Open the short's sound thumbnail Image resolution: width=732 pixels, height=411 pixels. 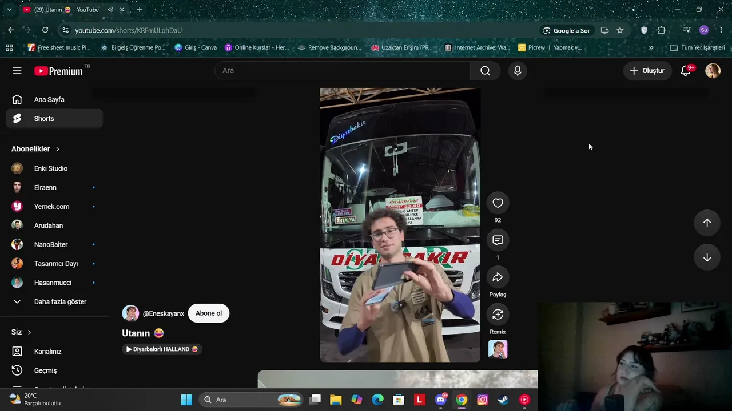(x=498, y=349)
